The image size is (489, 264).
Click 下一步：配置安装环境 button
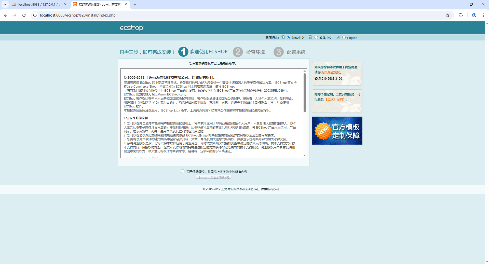pyautogui.click(x=213, y=177)
